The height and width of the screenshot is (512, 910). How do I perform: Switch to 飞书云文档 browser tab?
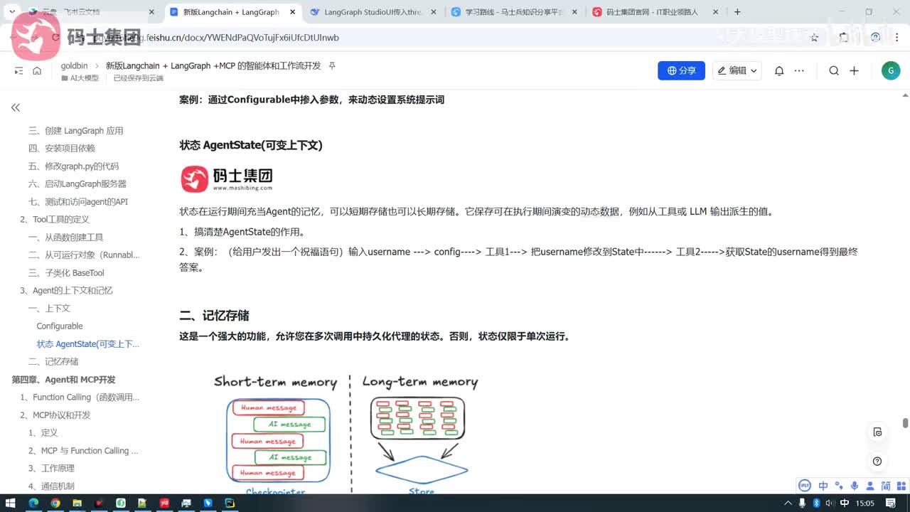[x=92, y=12]
